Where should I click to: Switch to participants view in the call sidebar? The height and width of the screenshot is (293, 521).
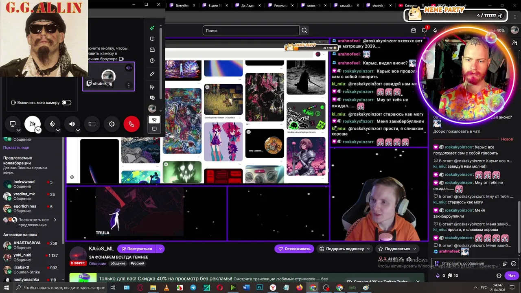click(x=154, y=120)
